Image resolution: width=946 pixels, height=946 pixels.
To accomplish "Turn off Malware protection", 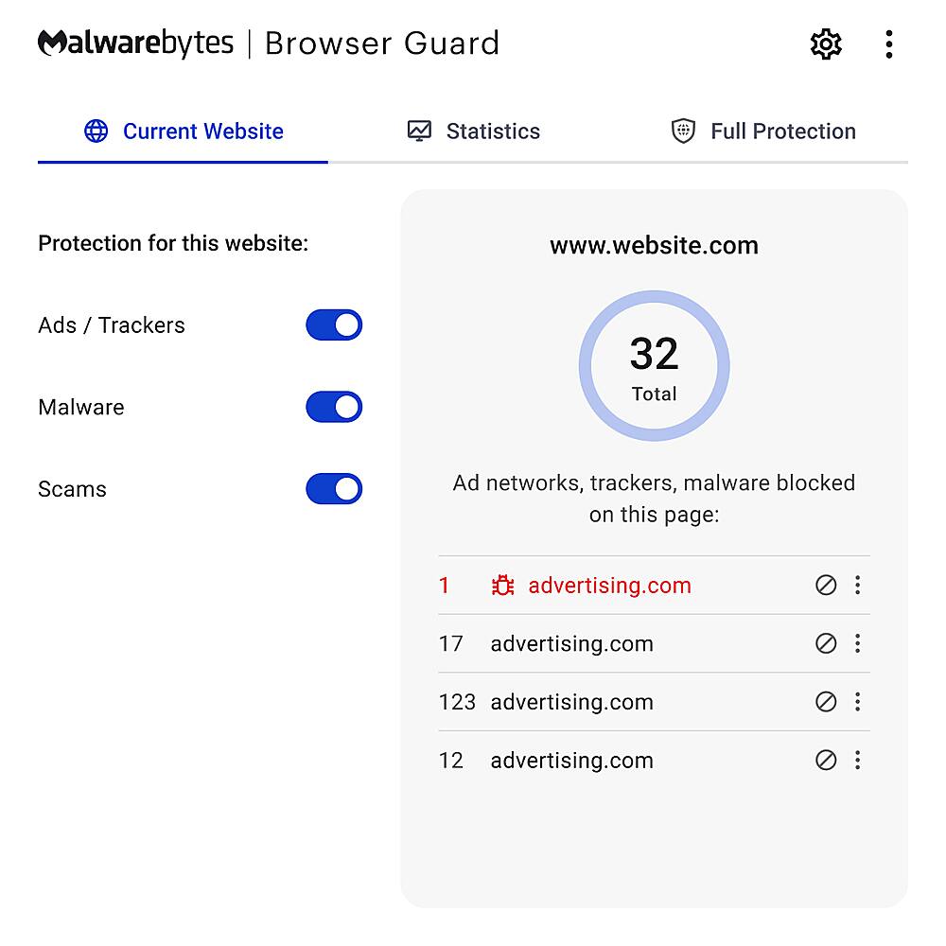I will point(333,407).
